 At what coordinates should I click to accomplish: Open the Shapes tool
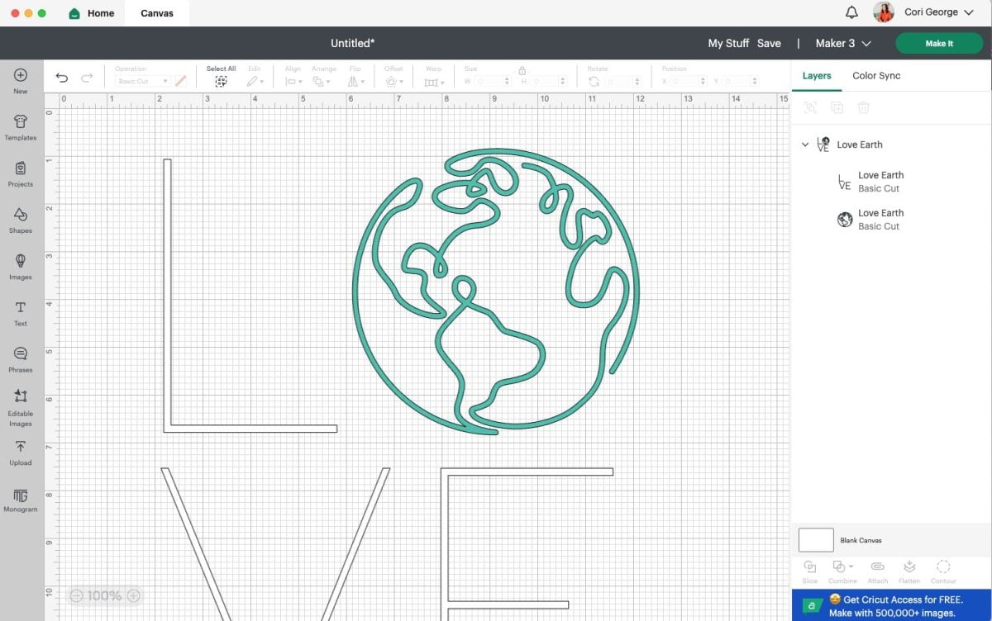coord(21,220)
